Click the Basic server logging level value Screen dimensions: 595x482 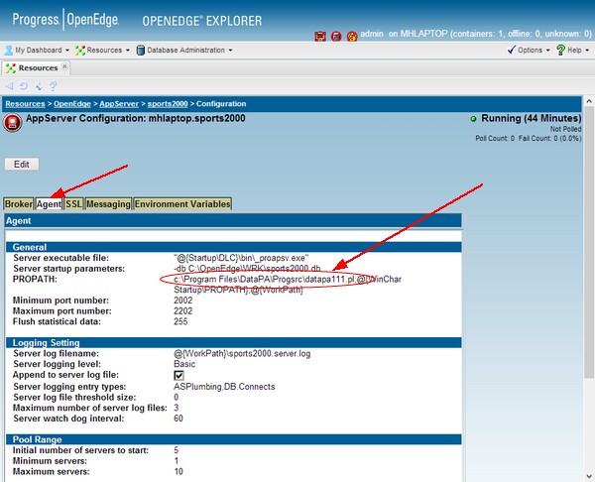pyautogui.click(x=184, y=364)
